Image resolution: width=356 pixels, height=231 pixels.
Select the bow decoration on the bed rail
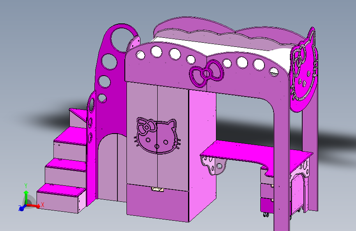(207, 73)
